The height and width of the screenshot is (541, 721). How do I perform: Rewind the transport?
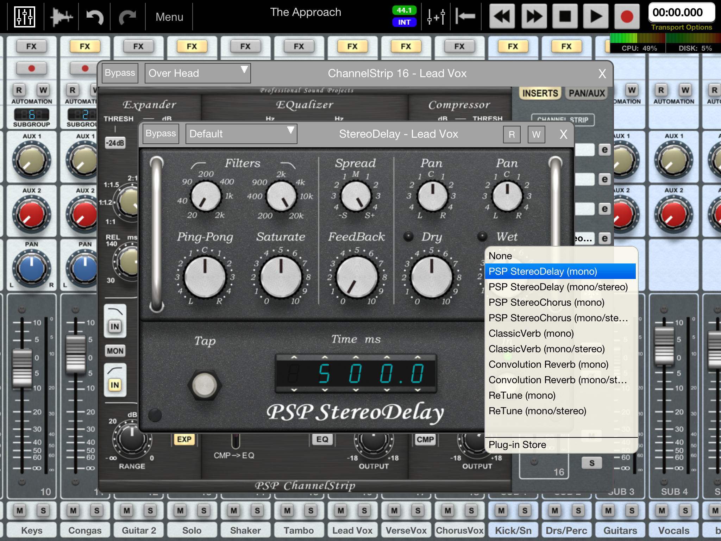[502, 16]
